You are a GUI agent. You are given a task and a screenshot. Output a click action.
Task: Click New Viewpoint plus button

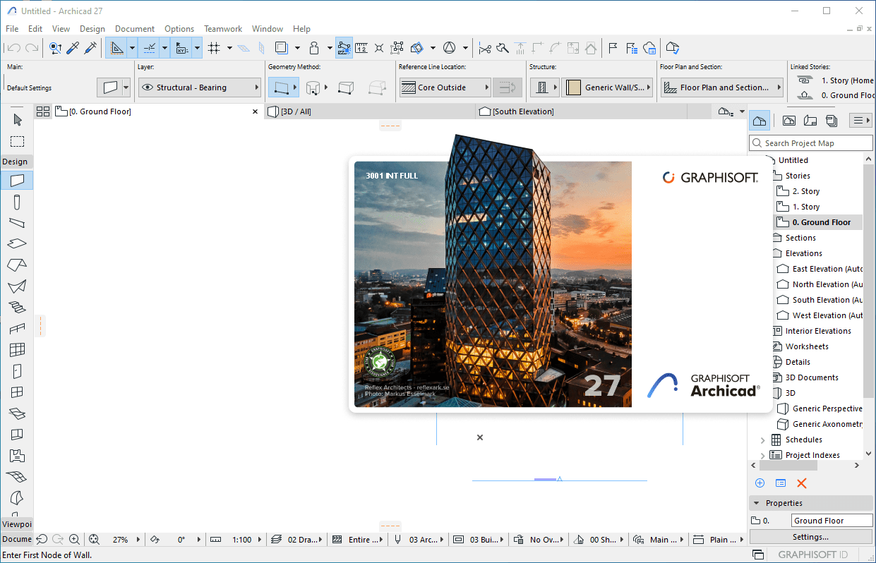click(760, 483)
